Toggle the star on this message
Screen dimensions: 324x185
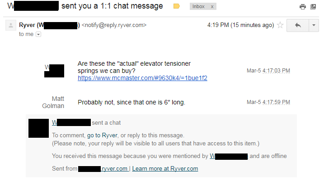pos(280,25)
